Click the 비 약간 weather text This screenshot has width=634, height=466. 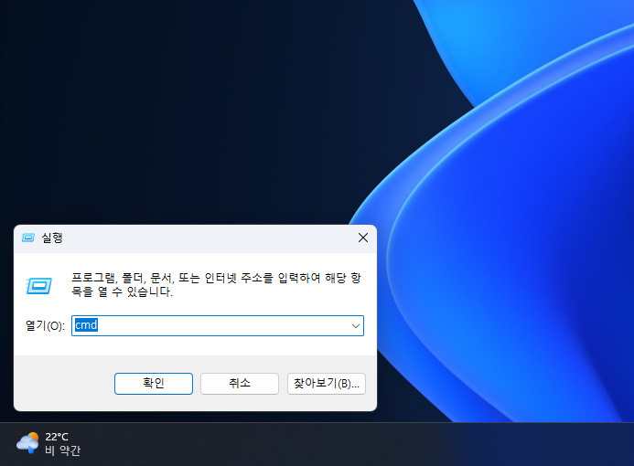[x=63, y=450]
